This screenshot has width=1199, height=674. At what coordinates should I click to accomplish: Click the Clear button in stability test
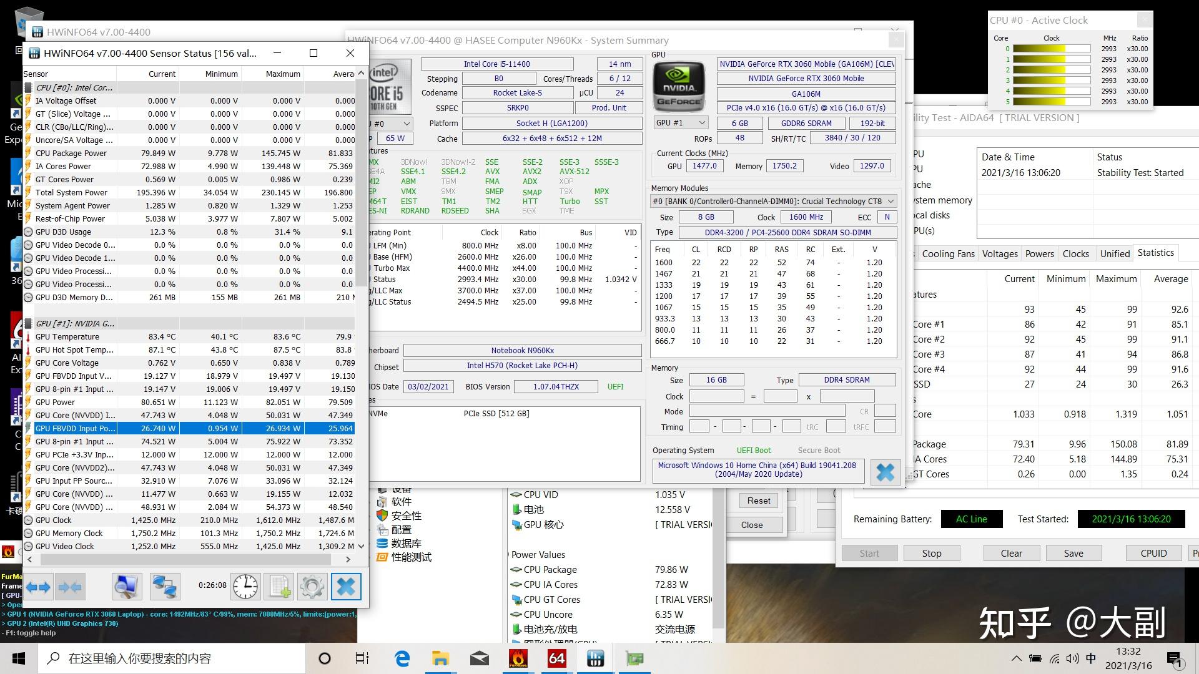(1011, 554)
